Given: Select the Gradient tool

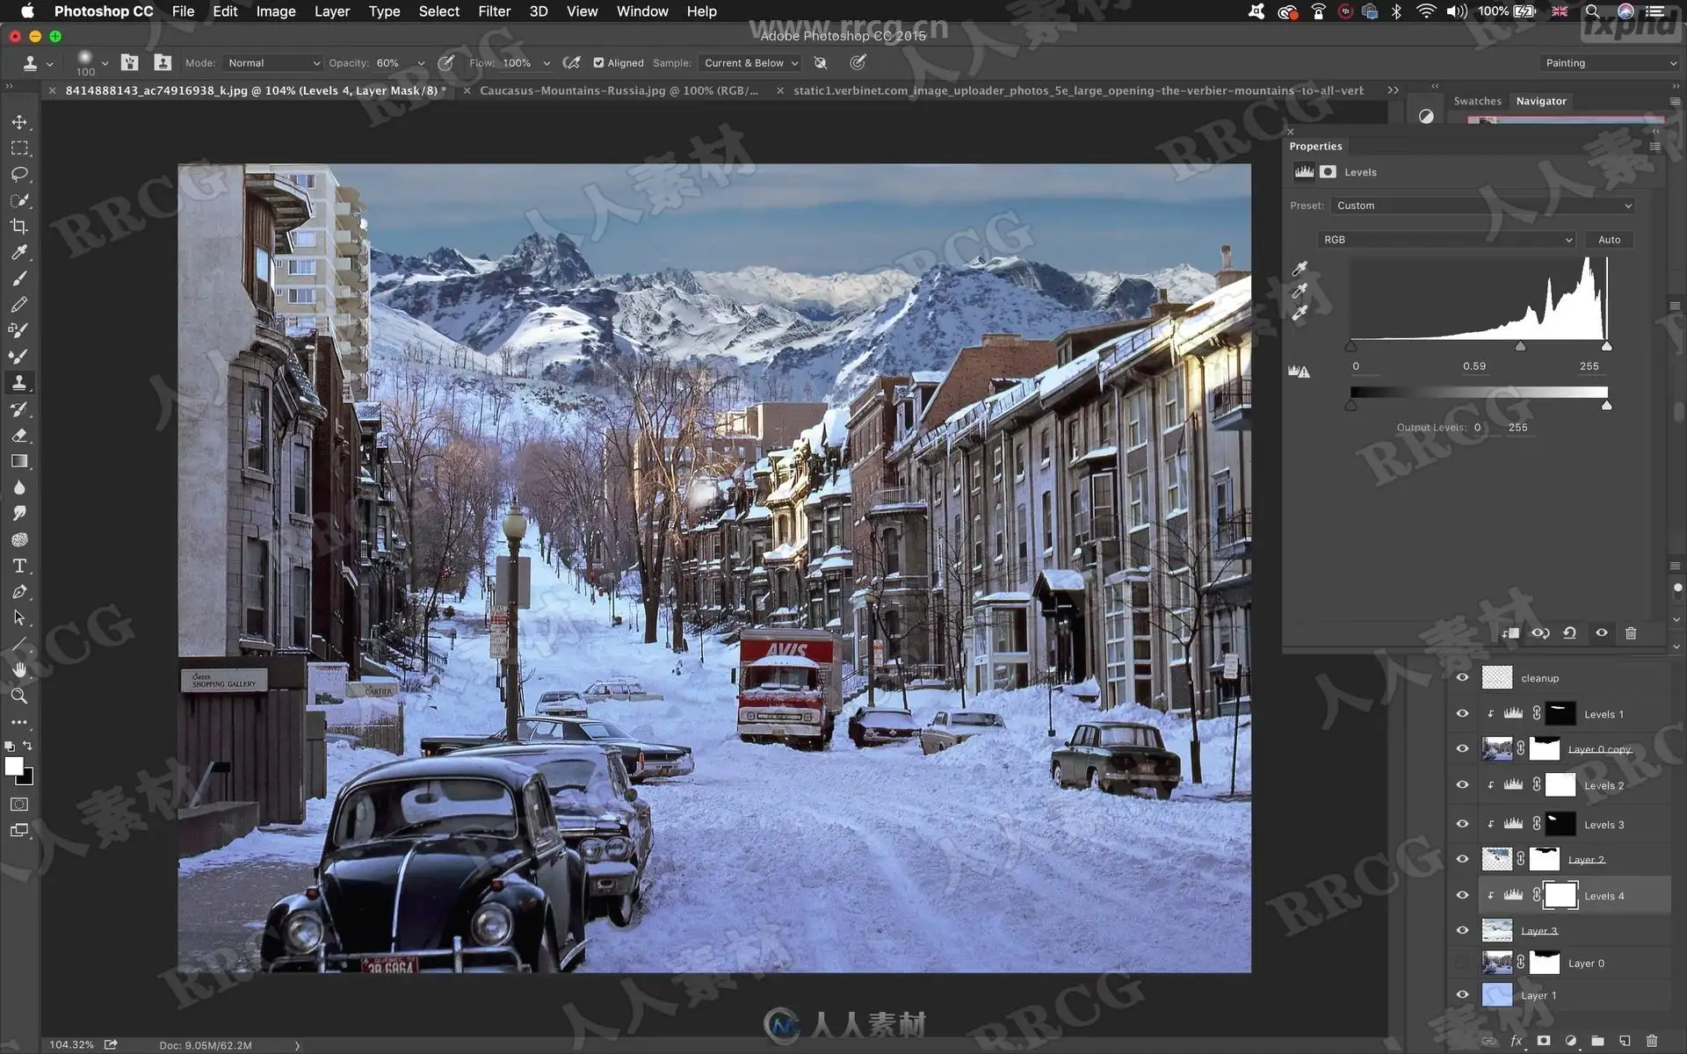Looking at the screenshot, I should 19,461.
